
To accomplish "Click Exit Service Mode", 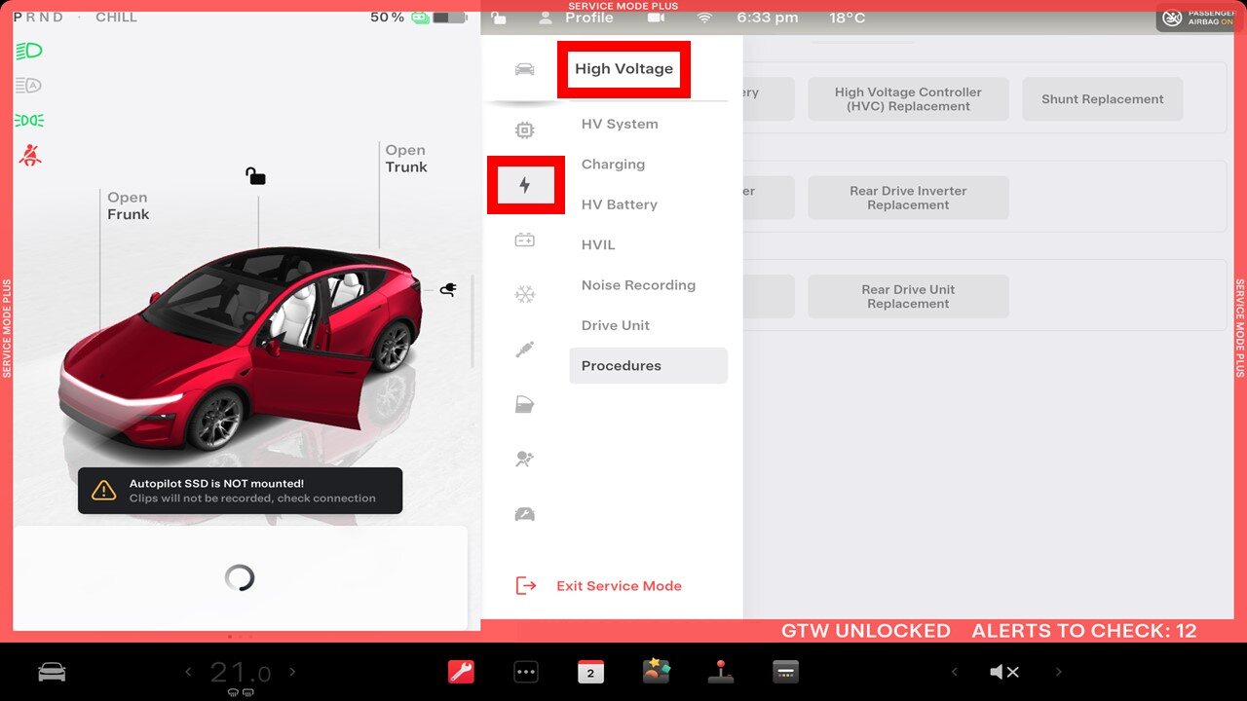I will tap(618, 586).
